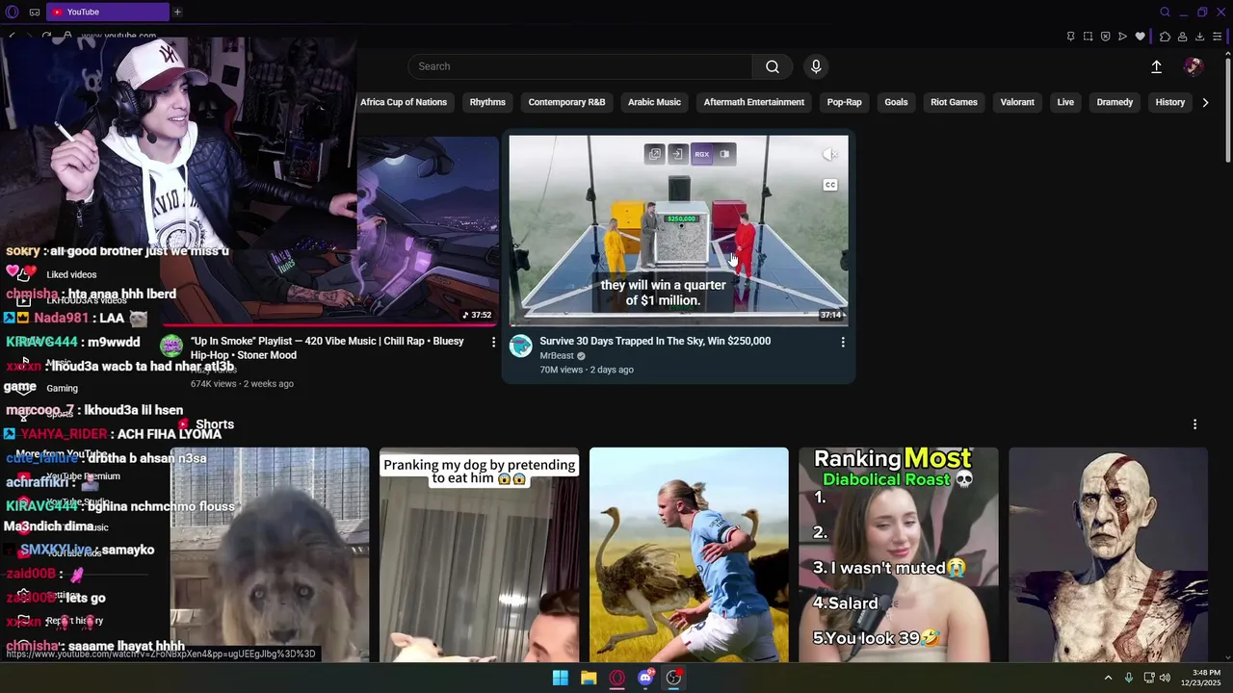
Task: Click the Opera tab search magnifier
Action: pos(1165,12)
